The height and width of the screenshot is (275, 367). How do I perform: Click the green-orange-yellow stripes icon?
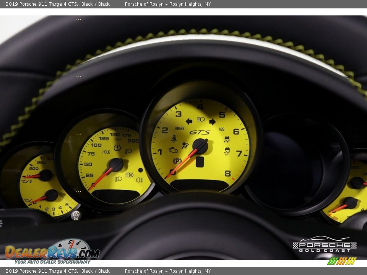(x=342, y=261)
